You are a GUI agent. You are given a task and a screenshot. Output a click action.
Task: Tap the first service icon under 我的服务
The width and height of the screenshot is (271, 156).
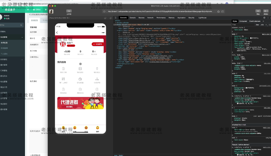point(63,69)
